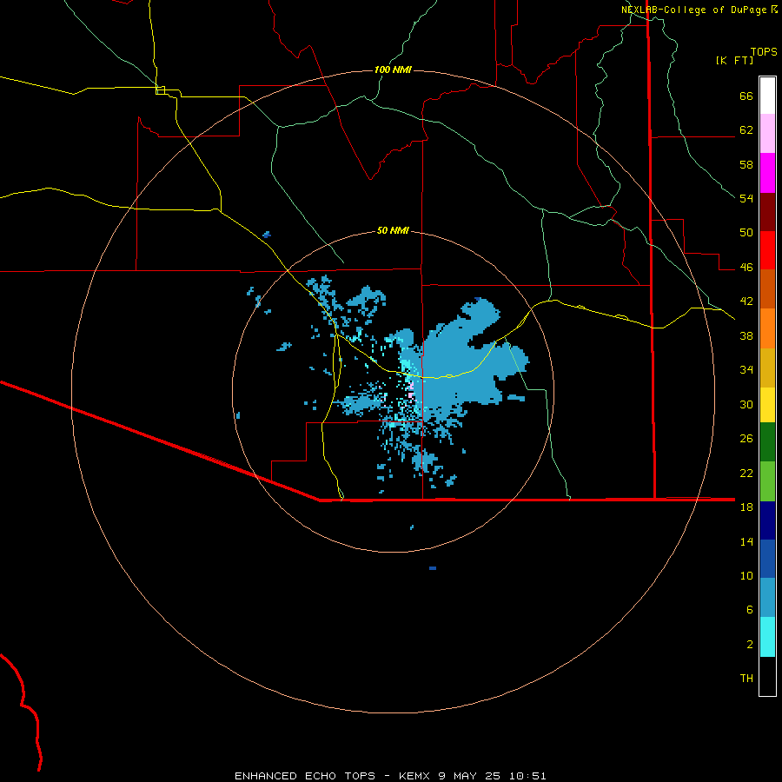Click the "38" legend value
This screenshot has width=782, height=782.
coord(746,336)
